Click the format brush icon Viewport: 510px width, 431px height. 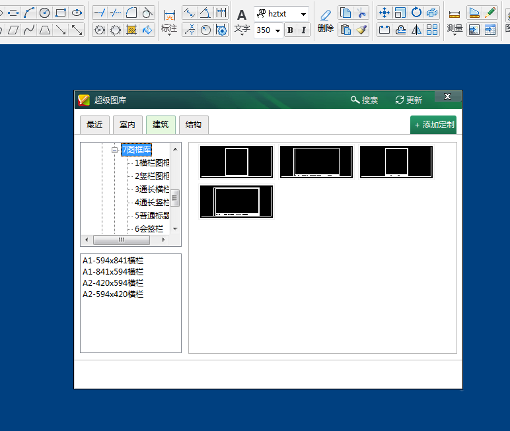pyautogui.click(x=361, y=30)
